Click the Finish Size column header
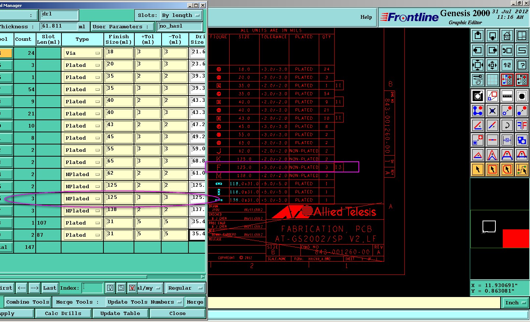Screen dimensions: 530x322 (x=119, y=39)
